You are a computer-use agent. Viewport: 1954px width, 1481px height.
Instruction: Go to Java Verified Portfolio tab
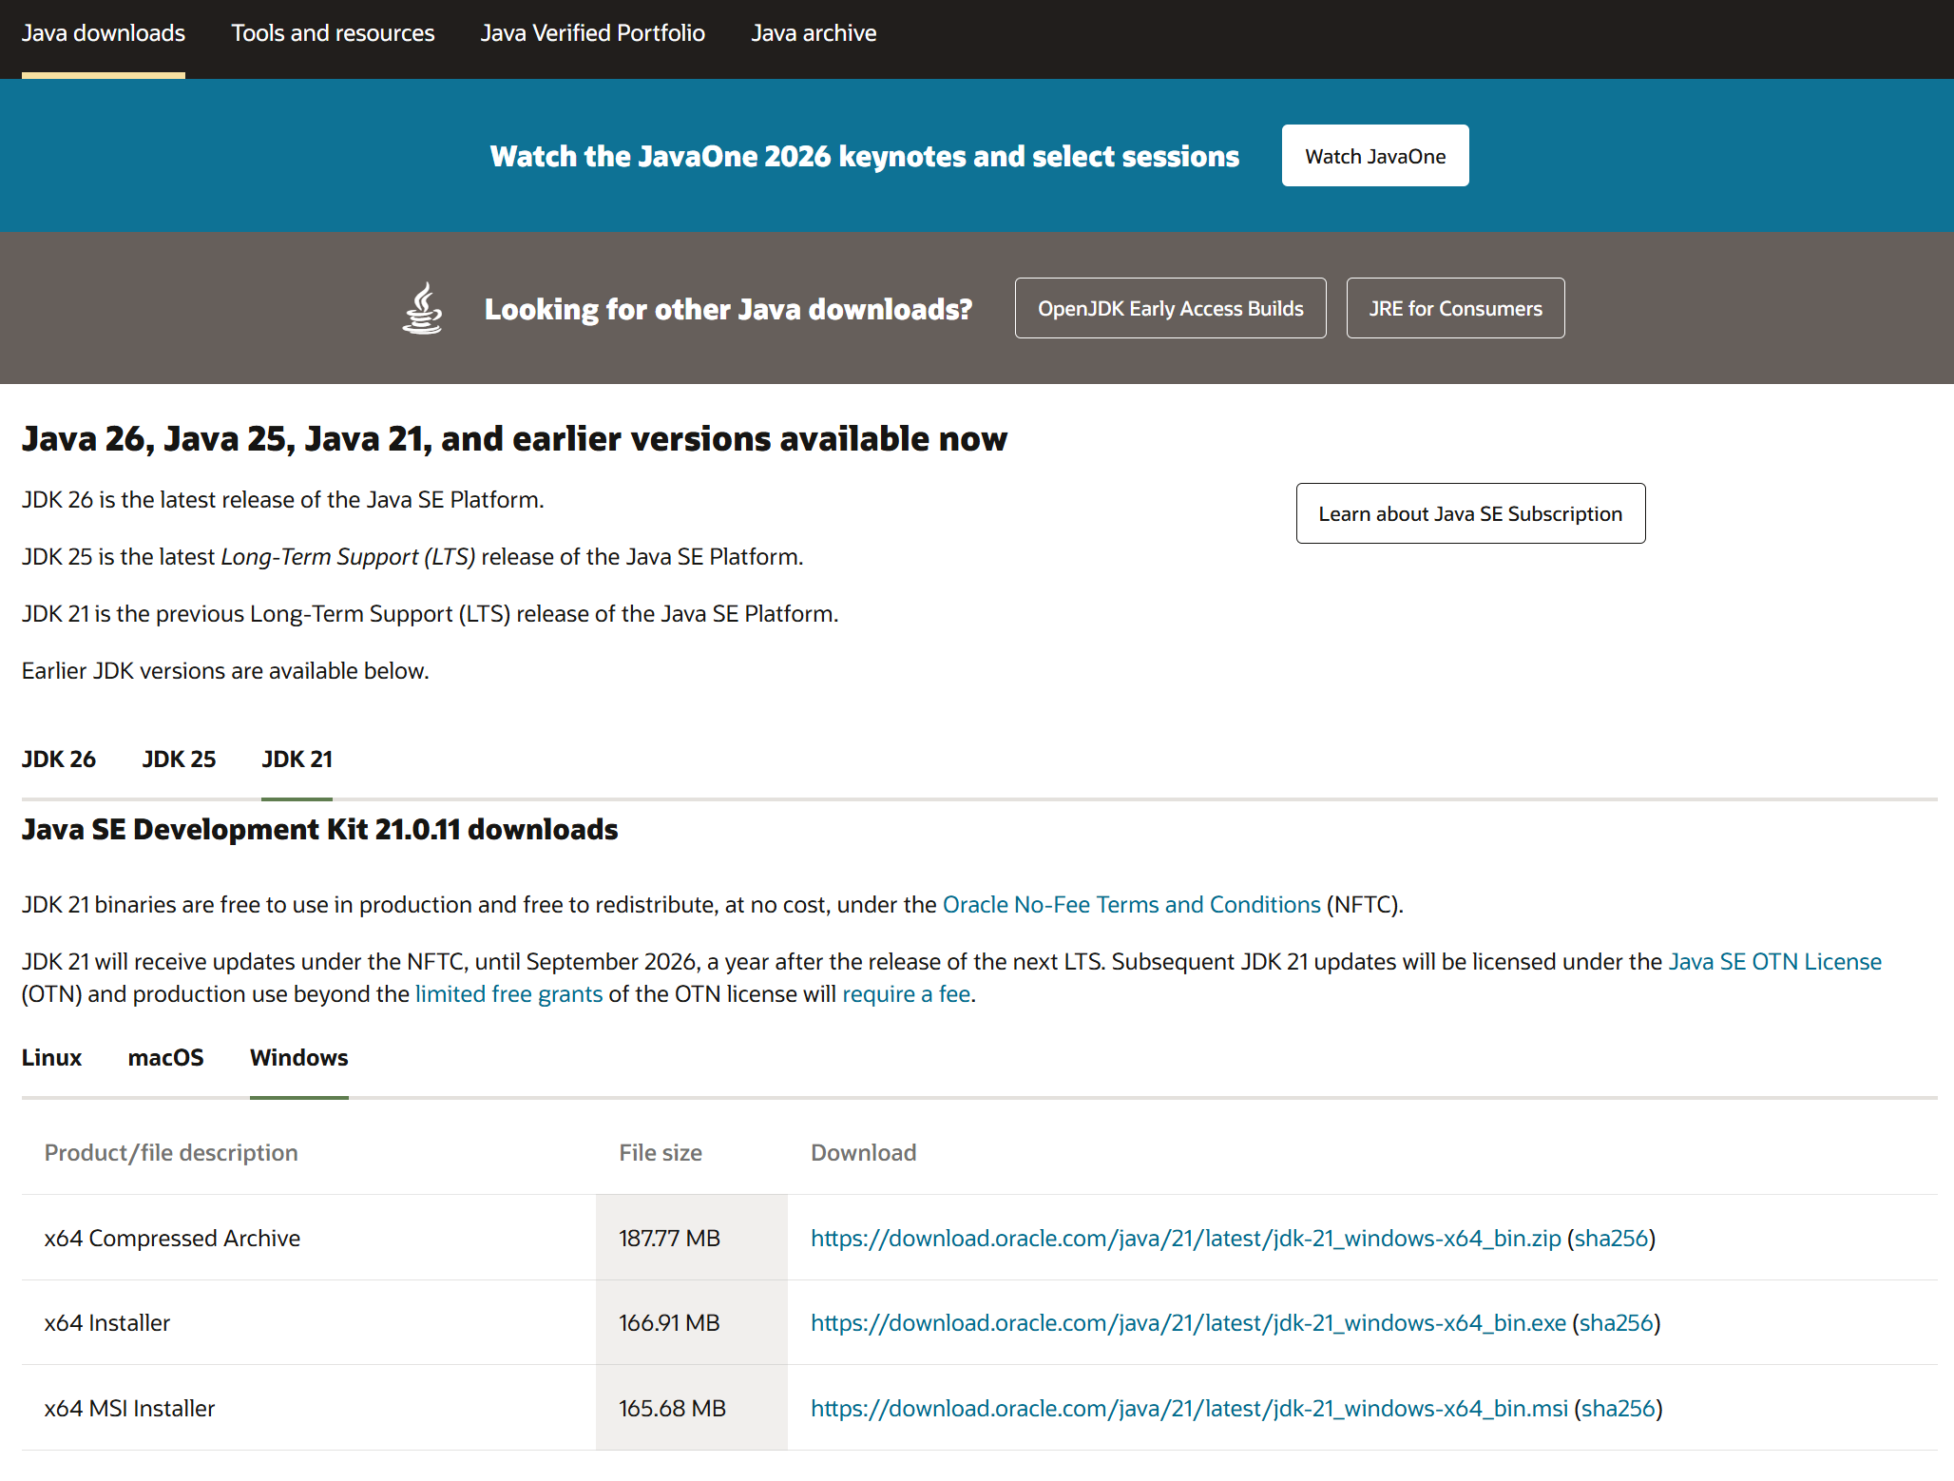[x=593, y=33]
